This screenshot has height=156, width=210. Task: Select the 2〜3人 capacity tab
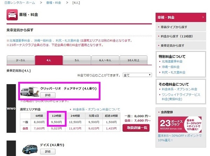21,60
